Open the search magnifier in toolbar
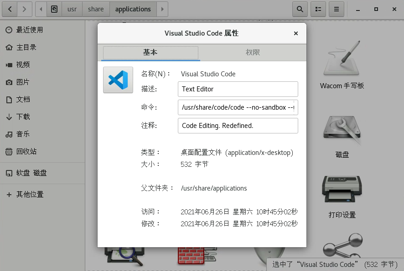This screenshot has width=404, height=271. [x=300, y=9]
